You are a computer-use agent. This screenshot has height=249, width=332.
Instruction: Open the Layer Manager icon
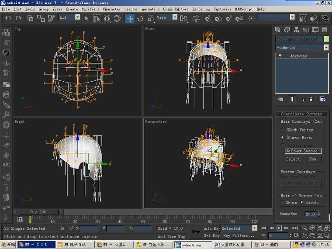[x=325, y=18]
